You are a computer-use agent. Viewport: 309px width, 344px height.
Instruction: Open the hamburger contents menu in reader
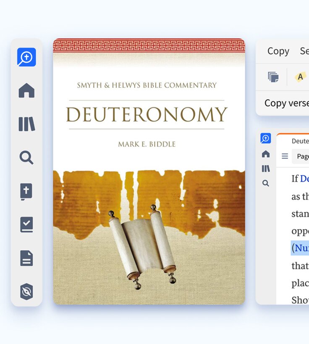point(285,156)
